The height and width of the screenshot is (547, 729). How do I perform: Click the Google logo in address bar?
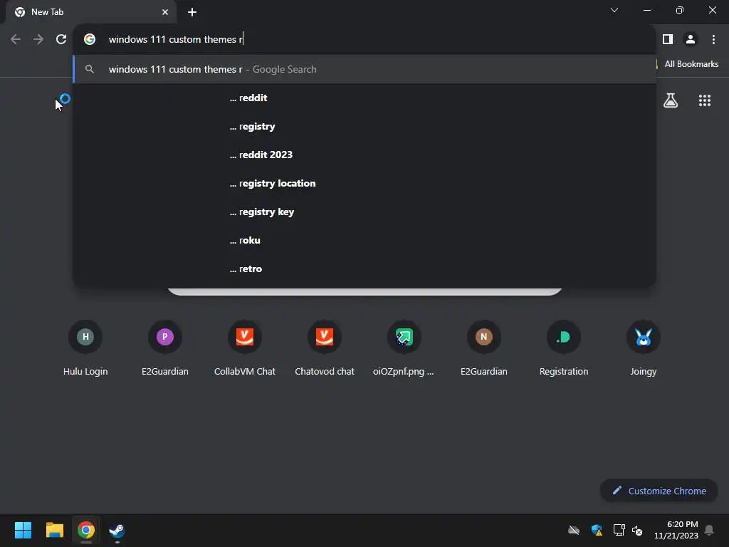click(x=90, y=39)
